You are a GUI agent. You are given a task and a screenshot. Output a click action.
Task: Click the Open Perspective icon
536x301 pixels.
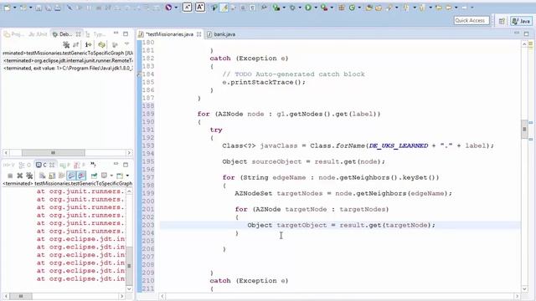pos(502,21)
